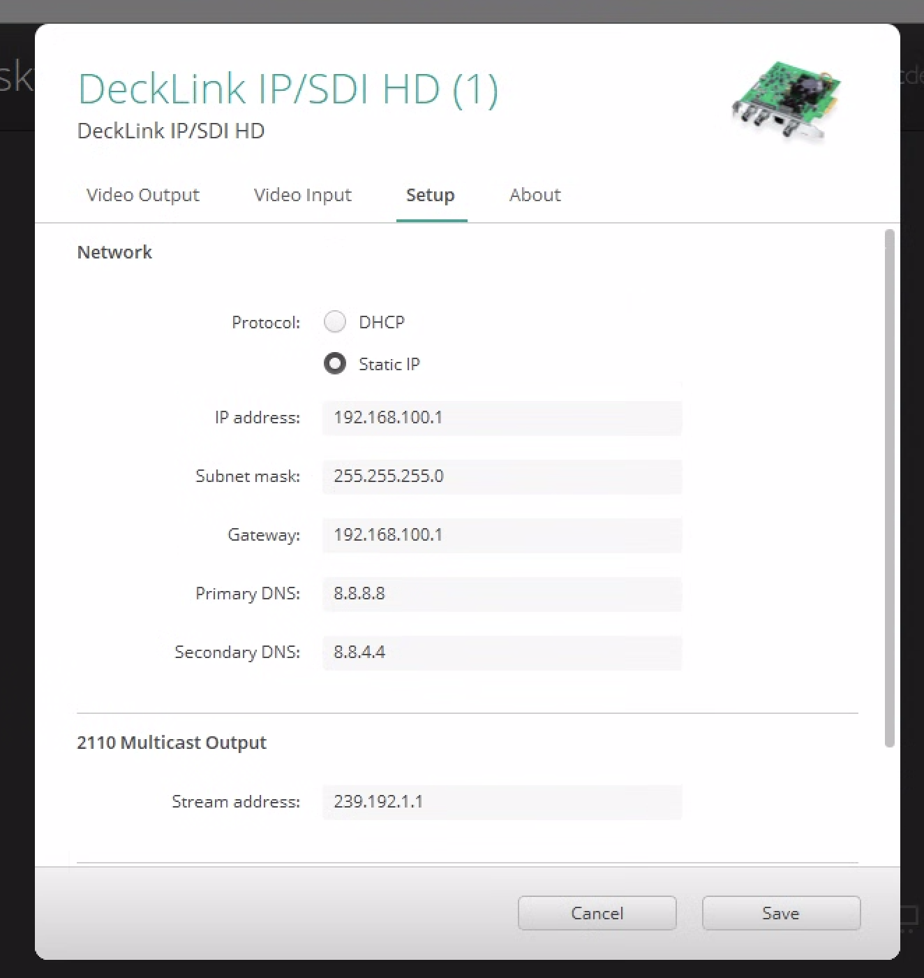Click the Network section heading
This screenshot has height=978, width=924.
(114, 252)
